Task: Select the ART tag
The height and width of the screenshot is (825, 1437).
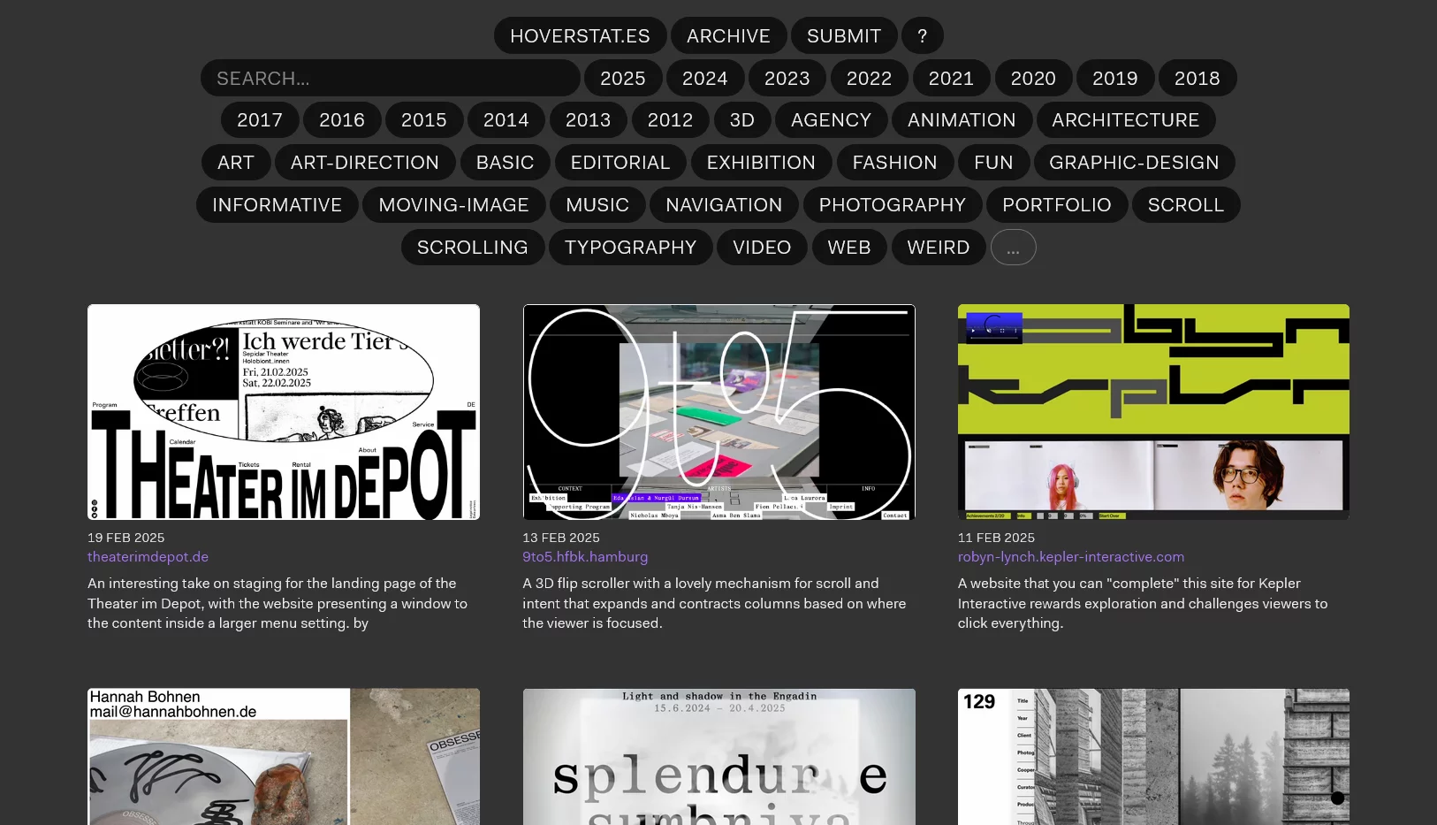Action: [x=236, y=162]
